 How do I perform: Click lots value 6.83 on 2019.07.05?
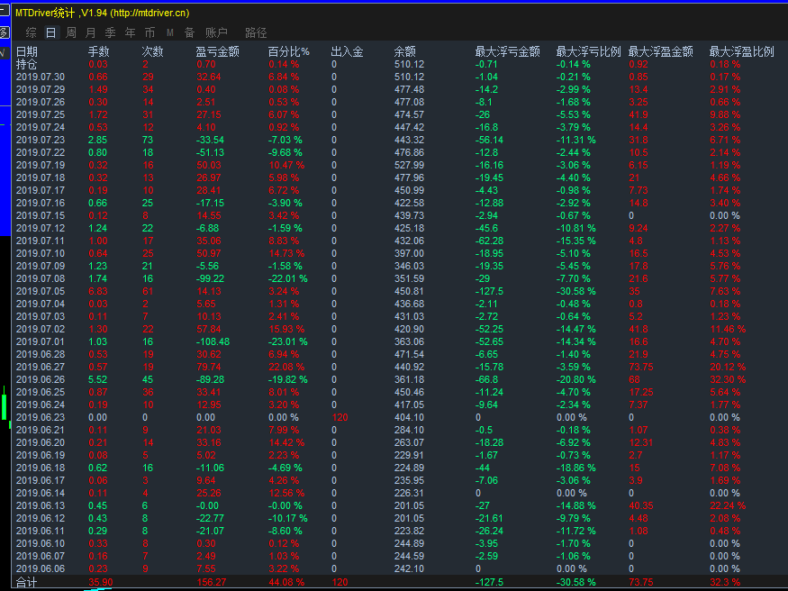(98, 292)
